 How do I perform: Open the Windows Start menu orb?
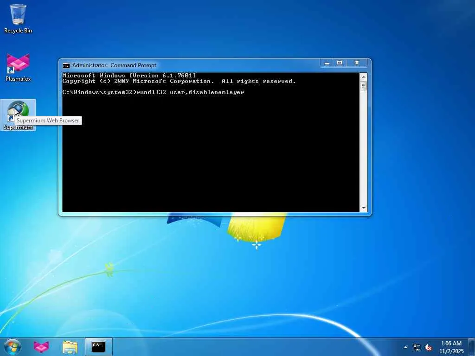12,347
